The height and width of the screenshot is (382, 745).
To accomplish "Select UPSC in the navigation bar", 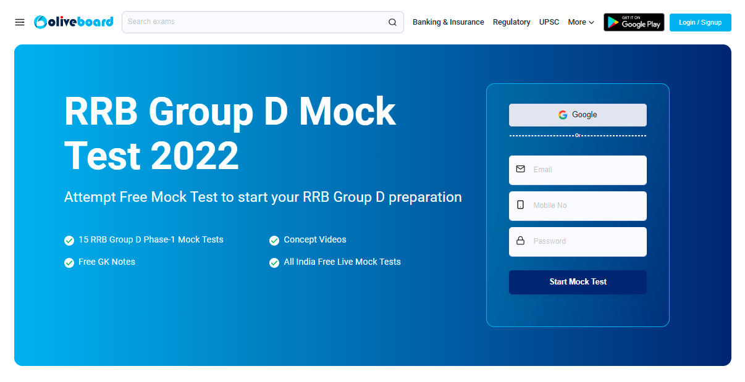I will tap(549, 22).
